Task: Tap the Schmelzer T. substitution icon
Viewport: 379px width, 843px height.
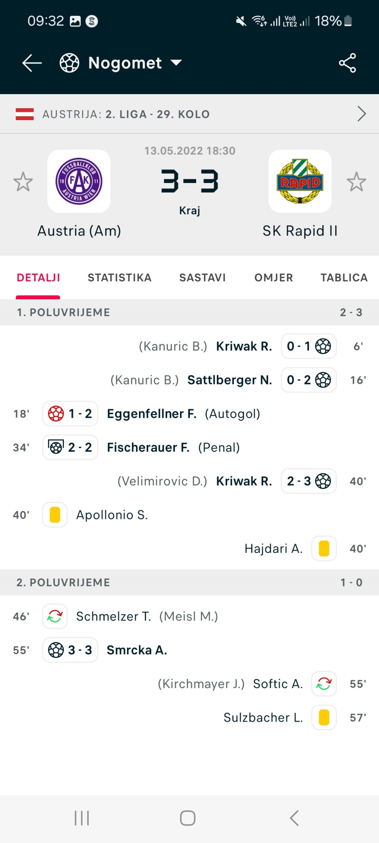Action: [55, 616]
